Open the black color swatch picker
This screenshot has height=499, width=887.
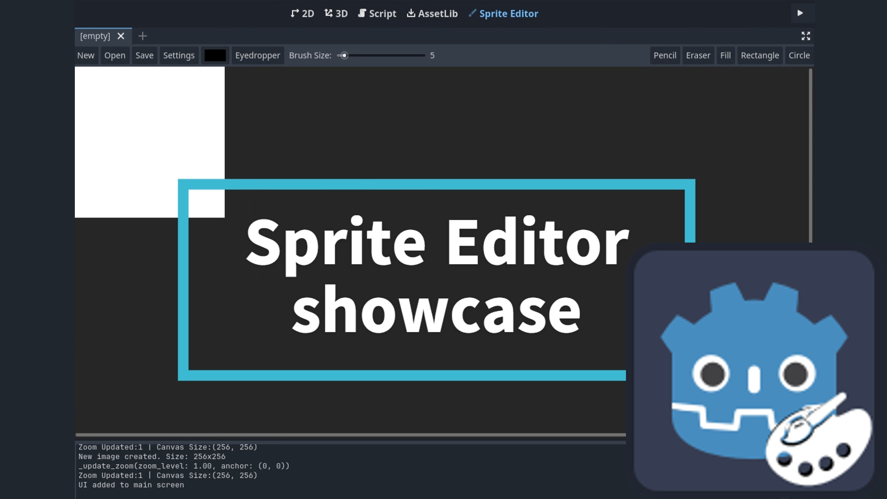tap(215, 55)
